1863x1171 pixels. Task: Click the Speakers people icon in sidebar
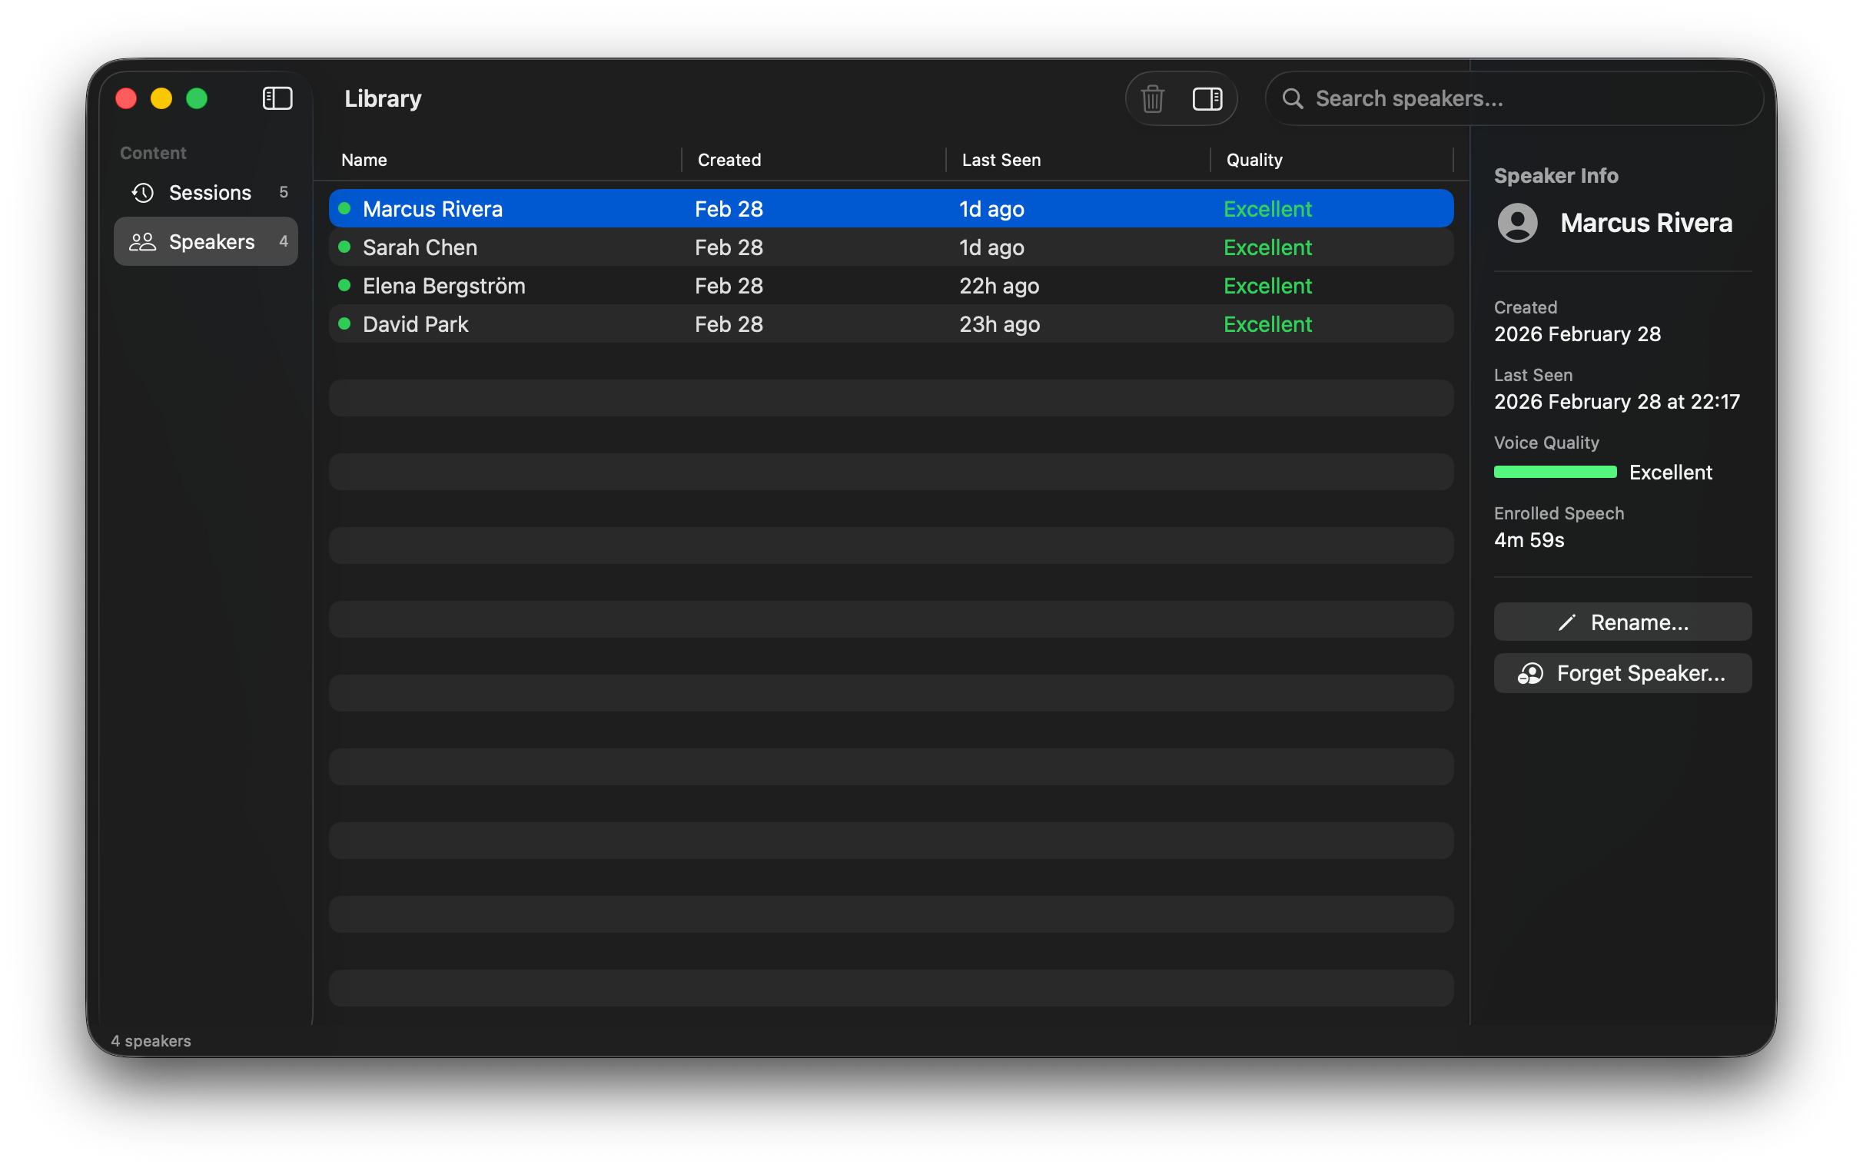point(142,242)
